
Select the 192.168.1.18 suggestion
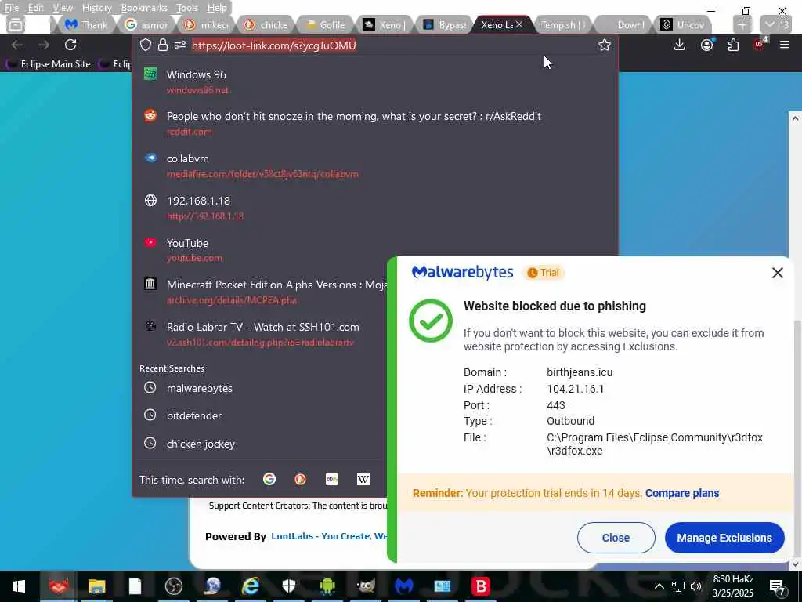tap(375, 208)
